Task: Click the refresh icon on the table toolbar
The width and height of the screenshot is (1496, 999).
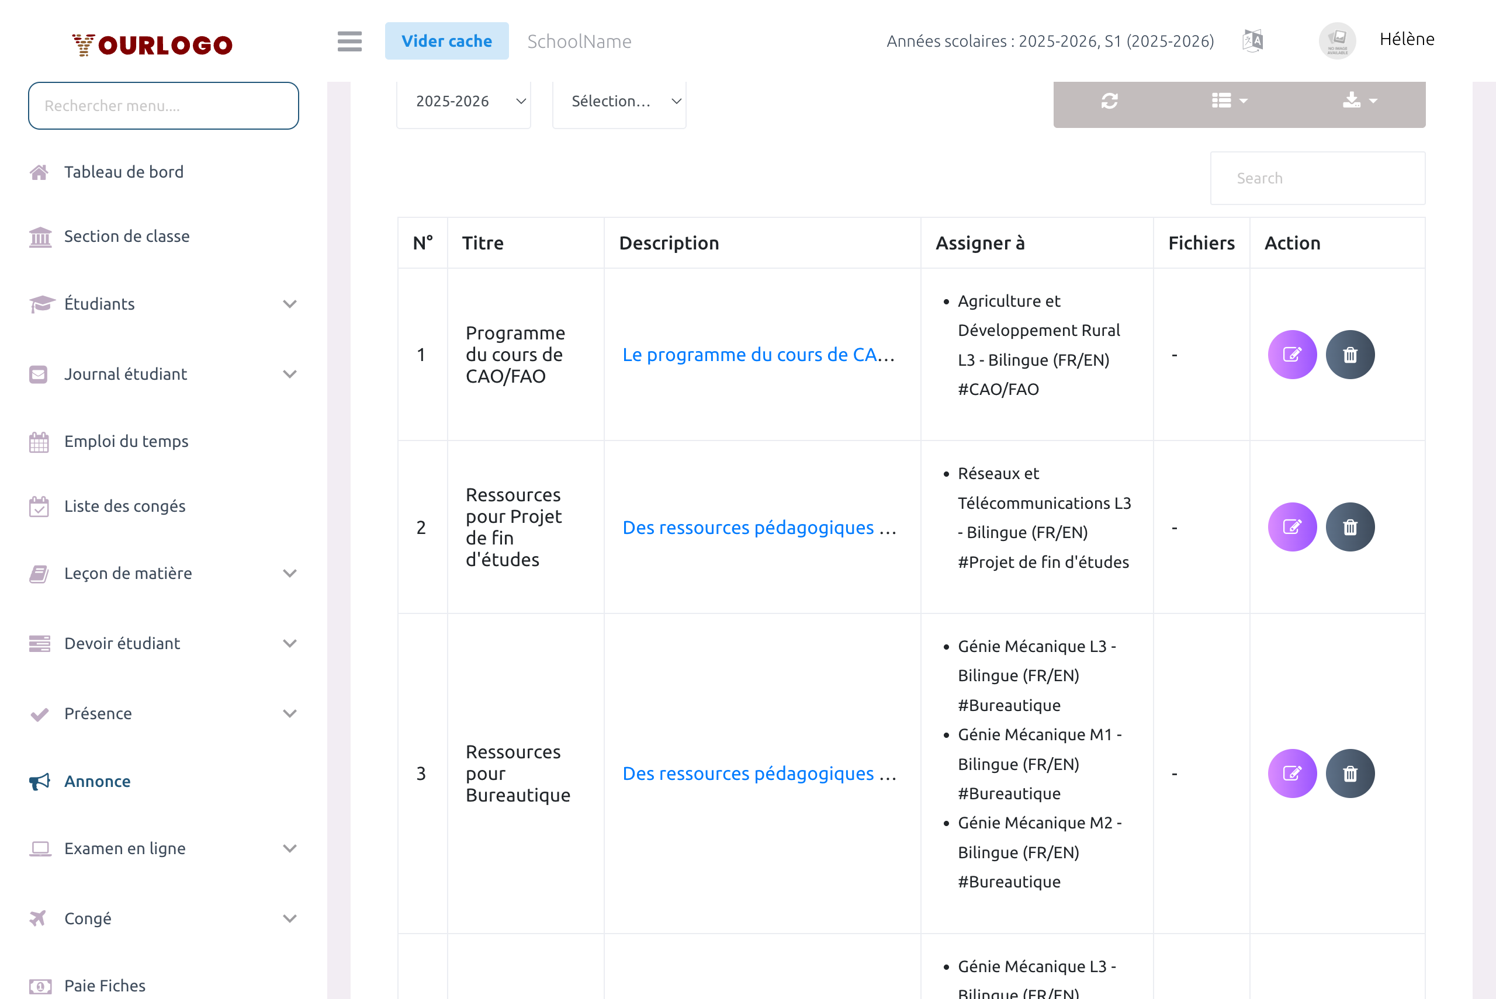Action: coord(1110,100)
